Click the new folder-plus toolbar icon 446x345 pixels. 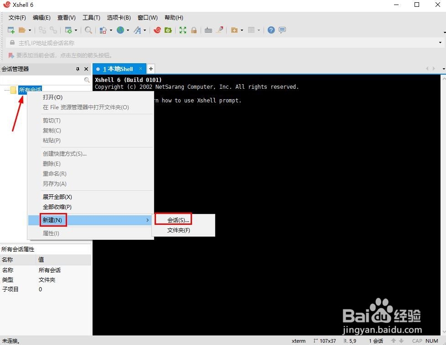tap(234, 30)
